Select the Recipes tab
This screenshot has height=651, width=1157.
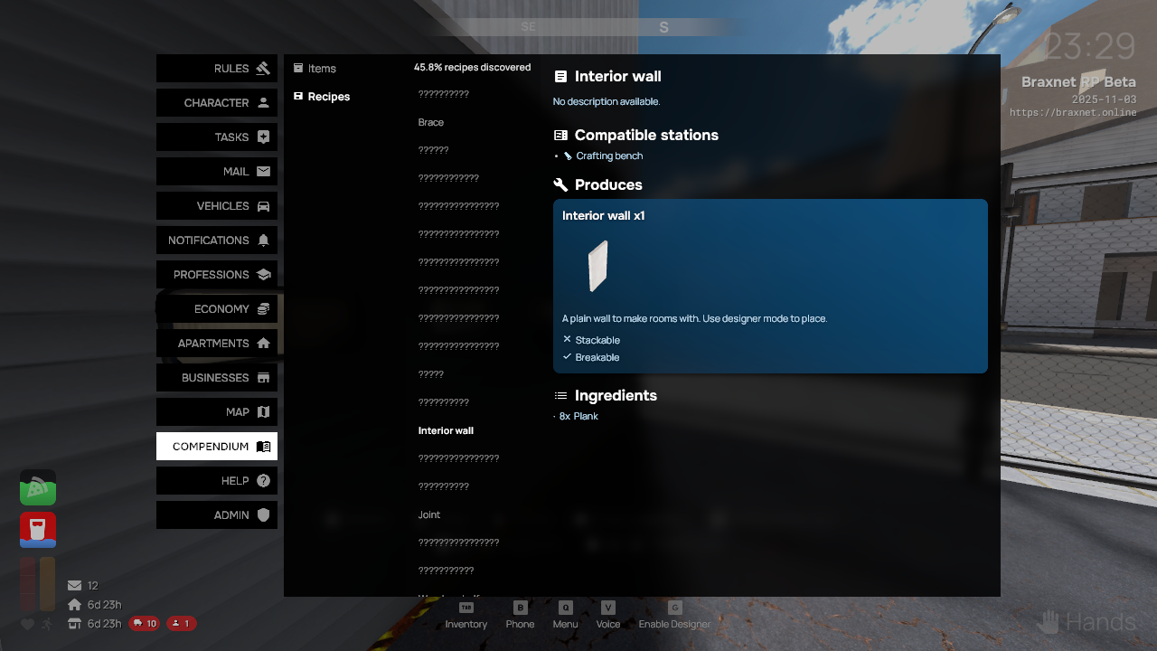(x=328, y=97)
